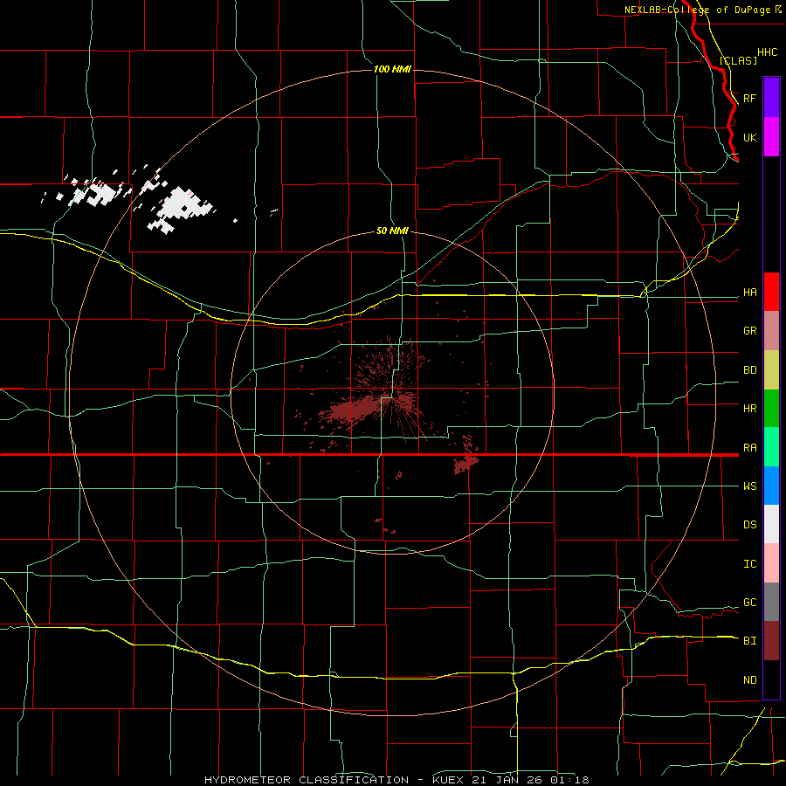The image size is (786, 786).
Task: Click the HR legend label
Action: click(x=749, y=409)
